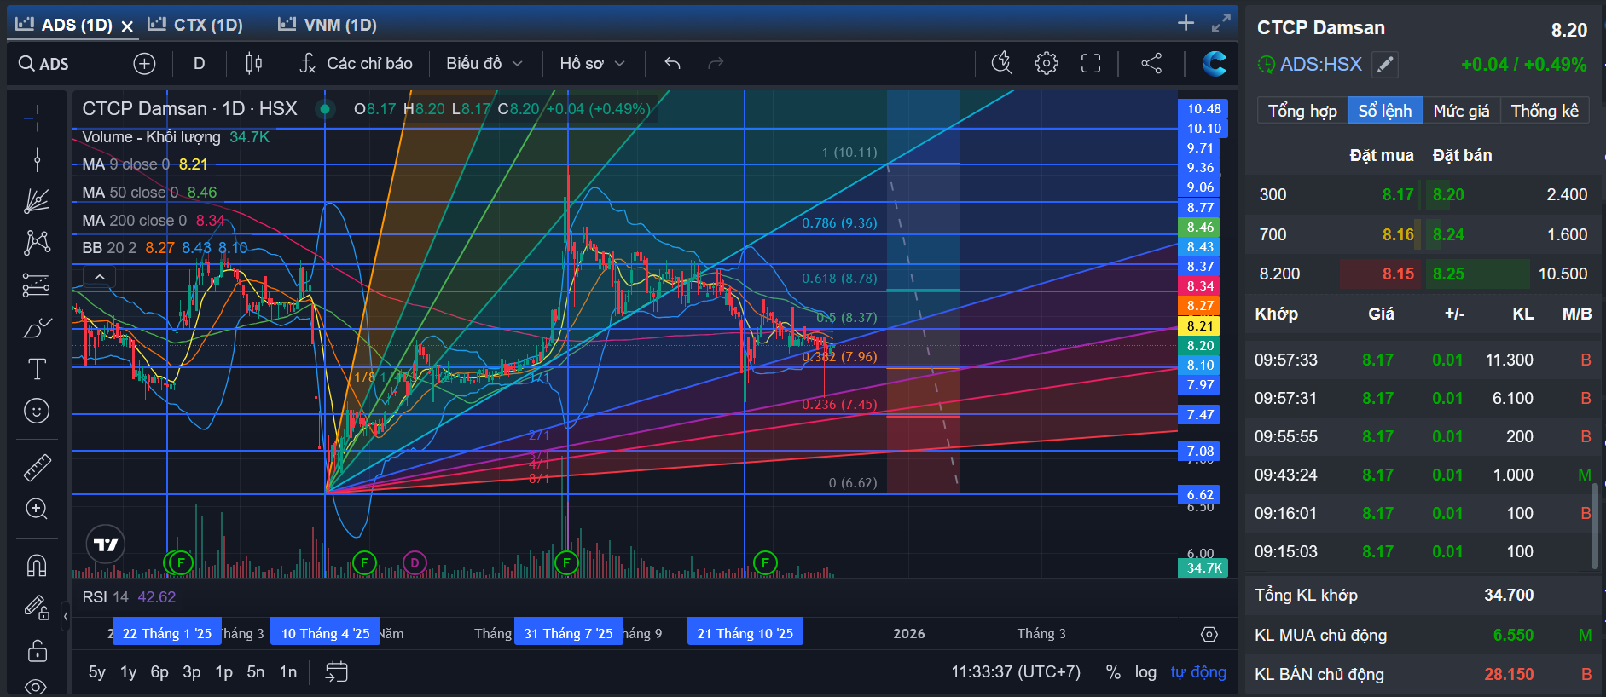Toggle hide all drawings eye icon
Image resolution: width=1606 pixels, height=697 pixels.
point(37,686)
